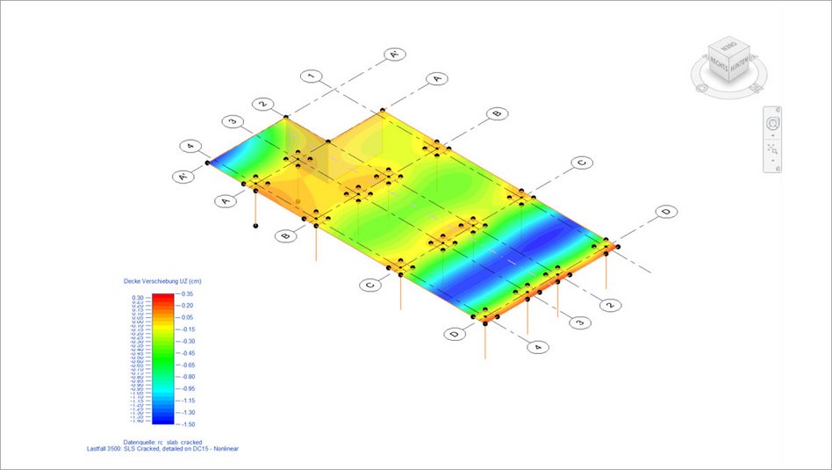832x470 pixels.
Task: Click the N compass letter under the ViewCube
Action: pos(757,88)
